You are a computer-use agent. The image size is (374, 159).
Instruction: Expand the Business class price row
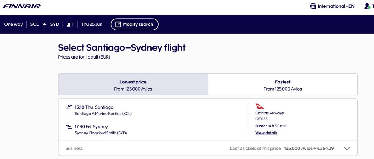208,148
